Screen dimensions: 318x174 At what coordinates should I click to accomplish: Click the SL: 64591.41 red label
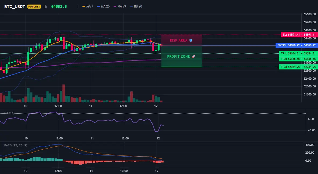click(291, 35)
